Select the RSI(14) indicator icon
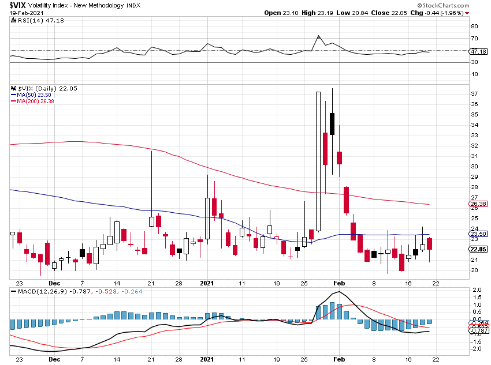Viewport: 491px width, 365px height. tap(13, 19)
